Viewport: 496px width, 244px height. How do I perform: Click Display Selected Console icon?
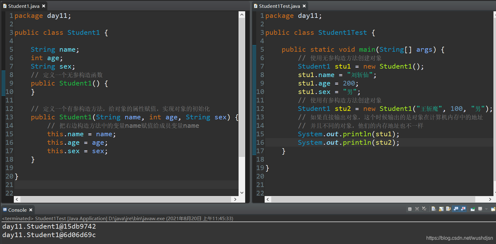pyautogui.click(x=480, y=209)
